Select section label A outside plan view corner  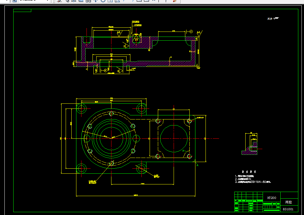click(x=197, y=165)
